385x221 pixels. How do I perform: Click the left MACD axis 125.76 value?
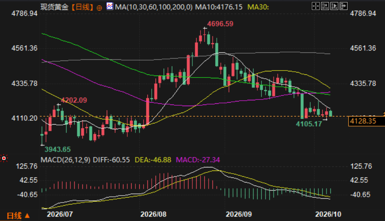tap(27, 166)
